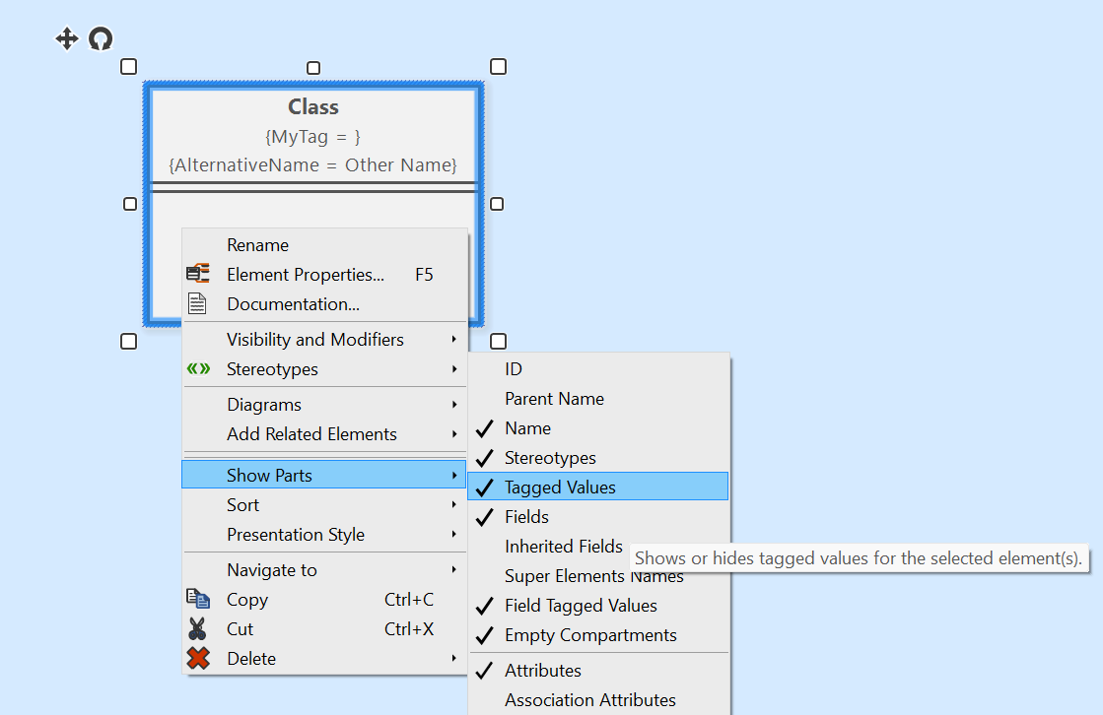Image resolution: width=1103 pixels, height=715 pixels.
Task: Enable Association Attributes option
Action: pyautogui.click(x=598, y=700)
